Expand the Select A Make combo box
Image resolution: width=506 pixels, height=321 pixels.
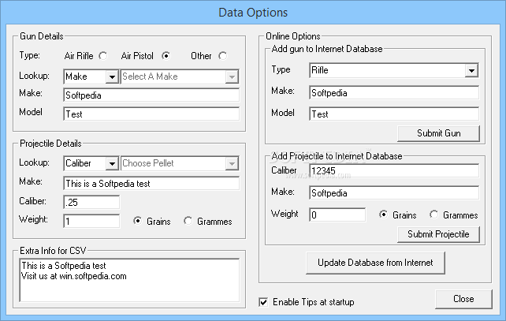click(232, 77)
